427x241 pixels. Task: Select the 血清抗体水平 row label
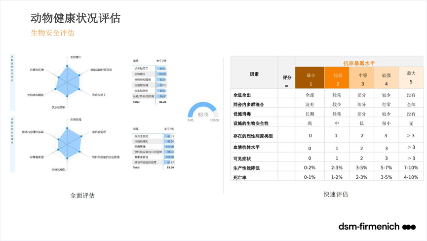[246, 147]
